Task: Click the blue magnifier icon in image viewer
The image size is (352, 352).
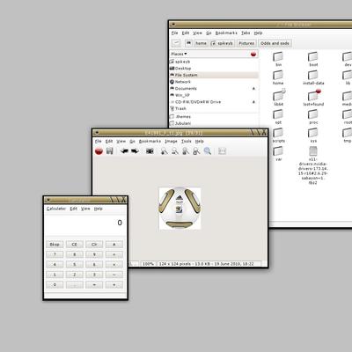Action: coord(208,151)
